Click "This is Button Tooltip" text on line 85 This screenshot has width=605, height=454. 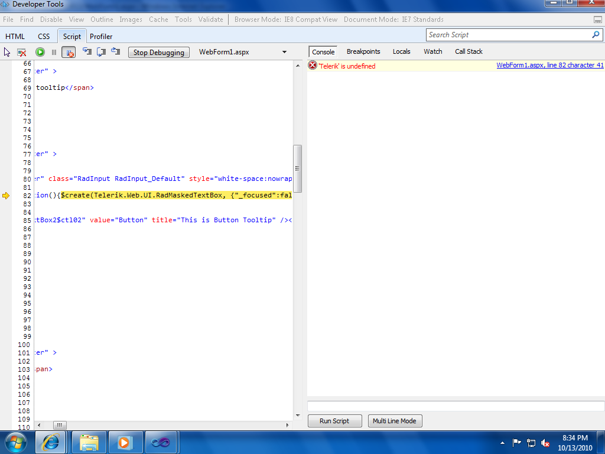(x=226, y=220)
